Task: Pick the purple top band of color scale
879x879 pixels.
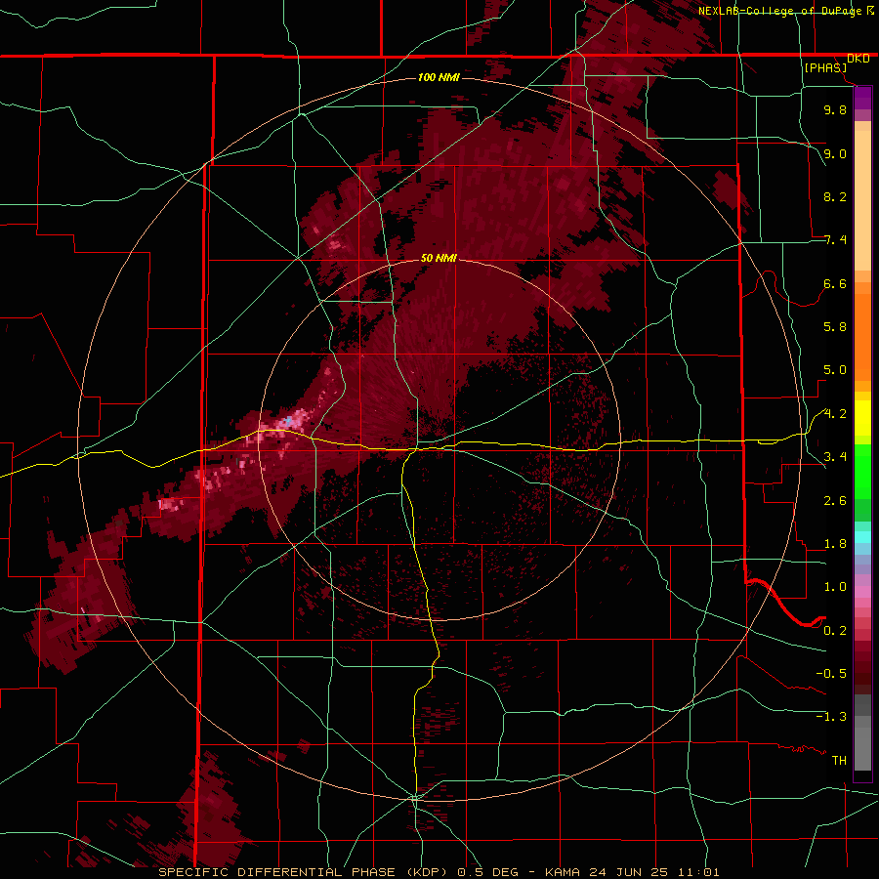Action: (x=862, y=98)
